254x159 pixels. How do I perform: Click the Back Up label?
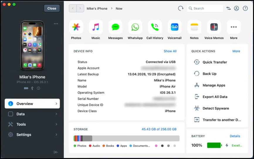pos(209,74)
